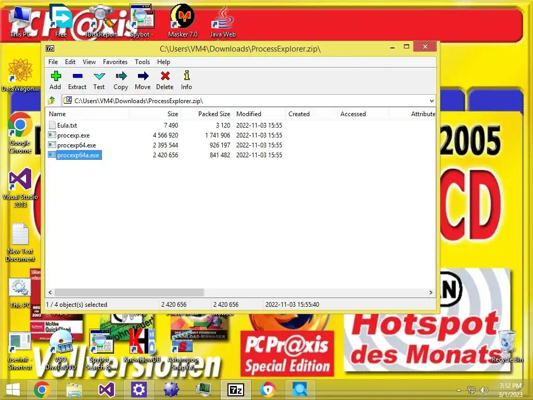Sort by the Size column header
Viewport: 533px width, 400px height.
pyautogui.click(x=155, y=114)
